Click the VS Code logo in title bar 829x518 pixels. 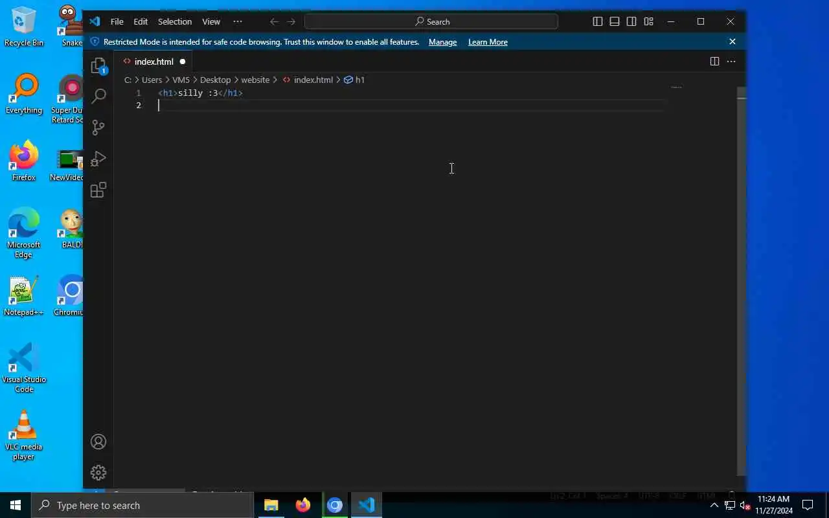click(95, 21)
